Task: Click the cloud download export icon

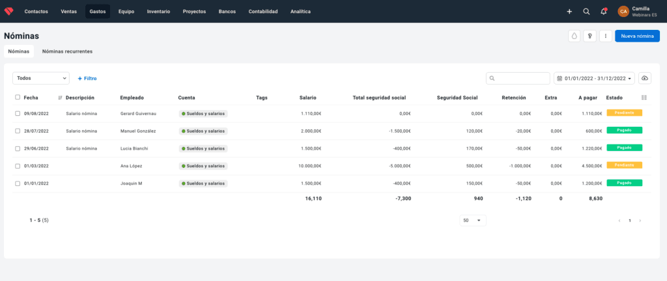Action: point(645,78)
